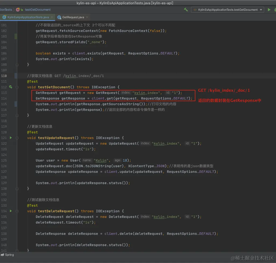Viewport: 276px width, 263px height.
Task: Click the green hammer Build Project icon
Action: (x=186, y=10)
